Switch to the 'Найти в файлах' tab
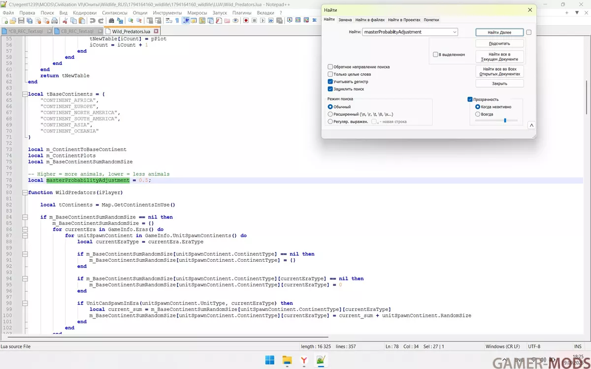This screenshot has width=591, height=369. click(x=370, y=20)
